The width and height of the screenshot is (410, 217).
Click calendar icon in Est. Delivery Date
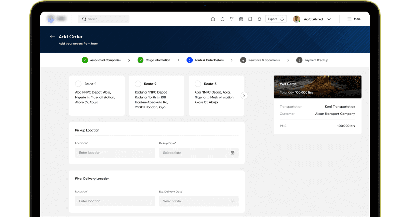232,201
